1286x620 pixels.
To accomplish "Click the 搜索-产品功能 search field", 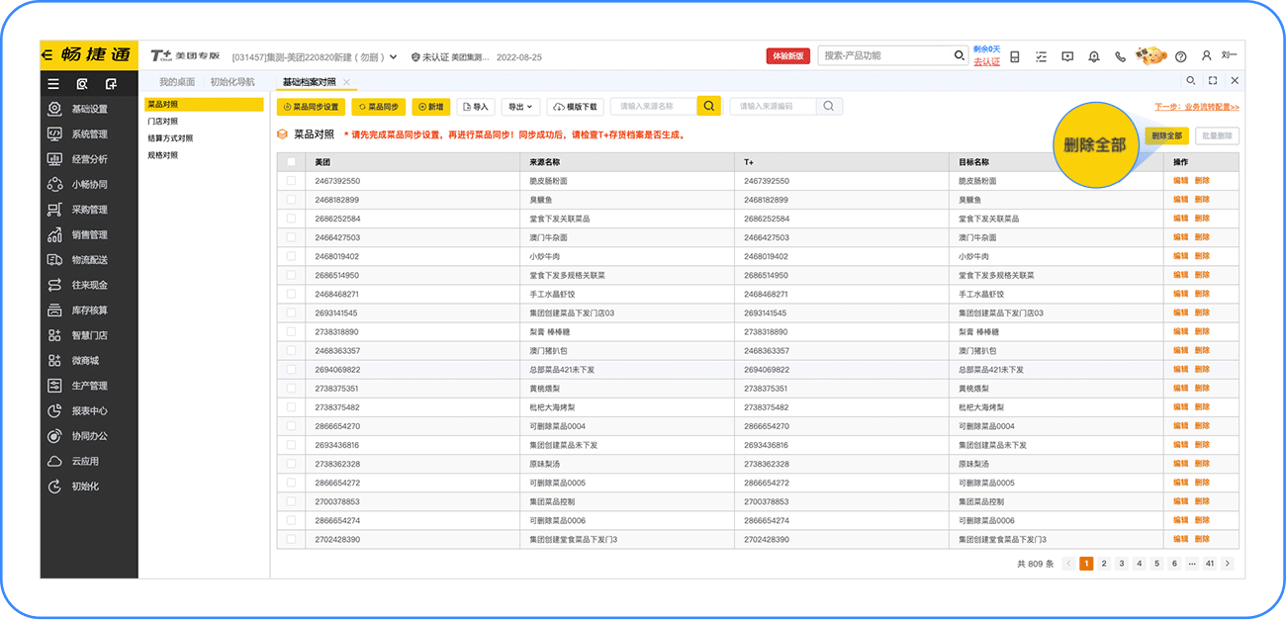I will pos(885,56).
